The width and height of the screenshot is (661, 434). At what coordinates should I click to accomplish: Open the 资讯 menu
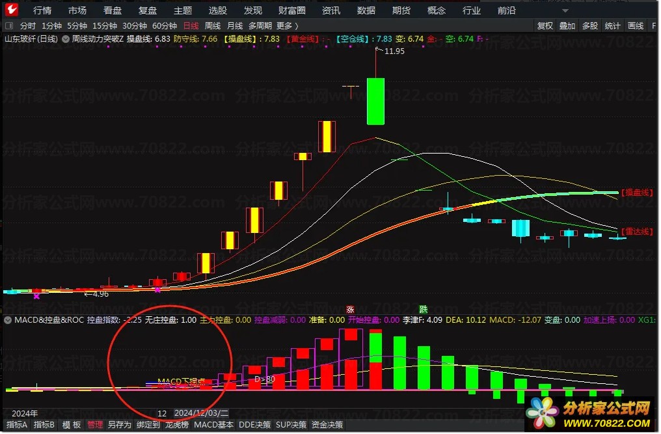(331, 10)
